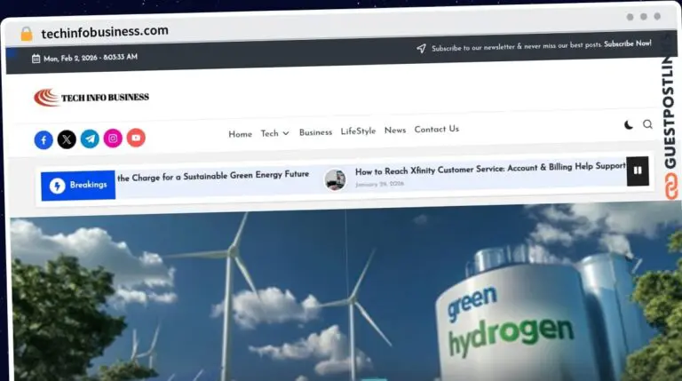Open the Home menu item
The height and width of the screenshot is (381, 682).
click(240, 134)
